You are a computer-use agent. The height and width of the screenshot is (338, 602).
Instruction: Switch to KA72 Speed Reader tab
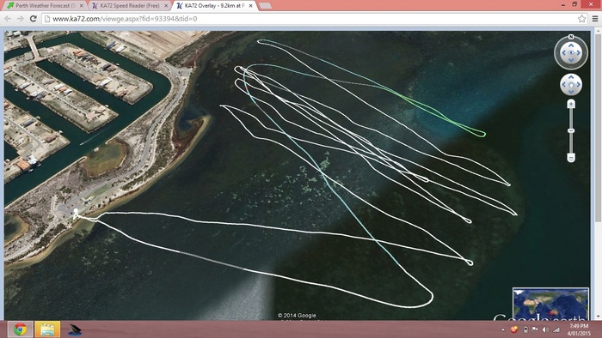point(129,6)
